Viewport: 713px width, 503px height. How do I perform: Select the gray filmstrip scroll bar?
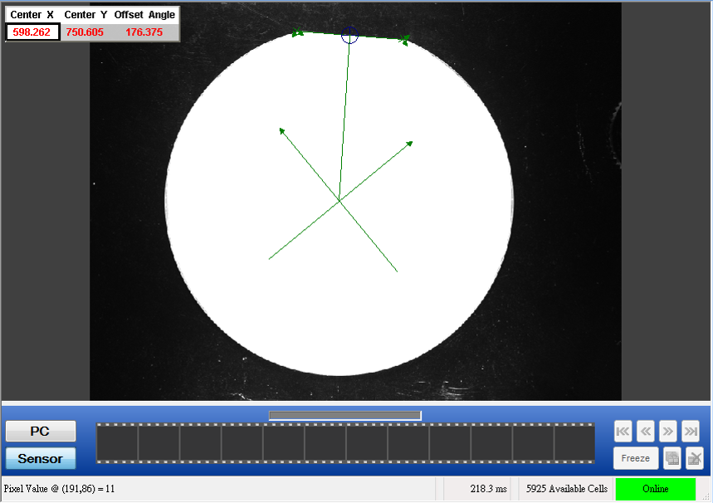[344, 415]
